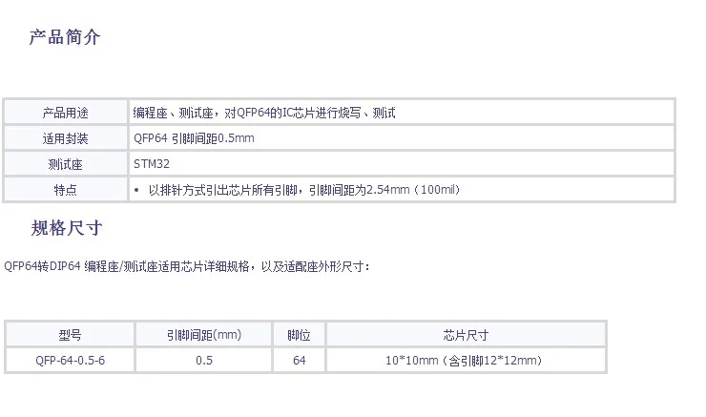Click the 64 pin count cell
Screen dimensions: 706x417
coord(299,361)
